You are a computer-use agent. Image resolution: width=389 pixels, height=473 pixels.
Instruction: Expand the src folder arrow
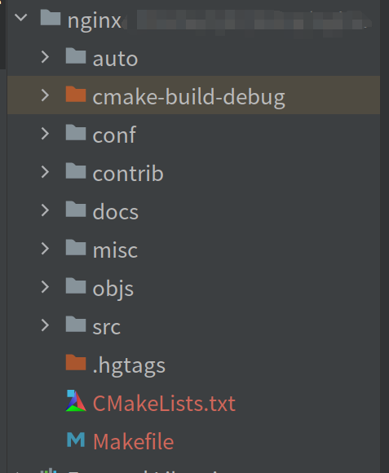pyautogui.click(x=45, y=325)
